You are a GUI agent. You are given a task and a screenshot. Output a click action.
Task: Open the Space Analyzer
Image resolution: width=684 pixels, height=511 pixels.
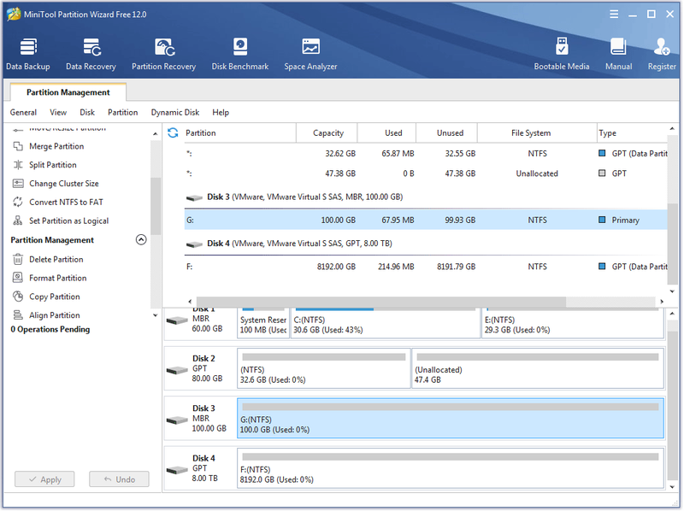tap(310, 55)
